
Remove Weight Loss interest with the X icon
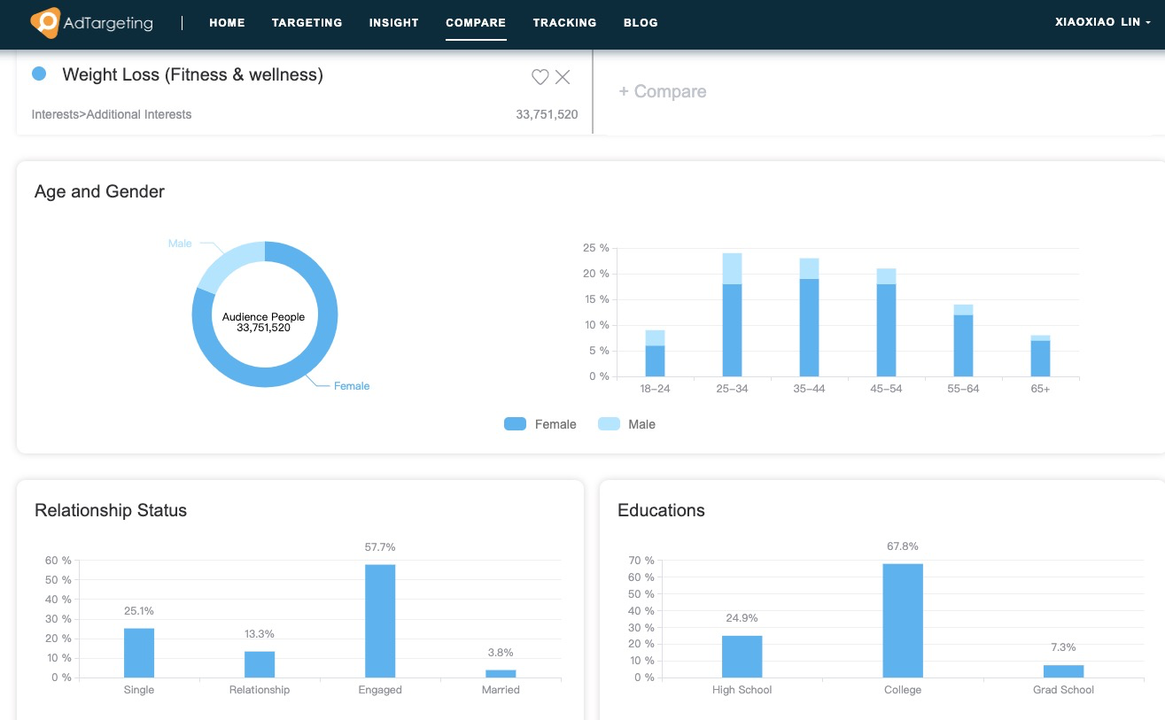pyautogui.click(x=563, y=77)
